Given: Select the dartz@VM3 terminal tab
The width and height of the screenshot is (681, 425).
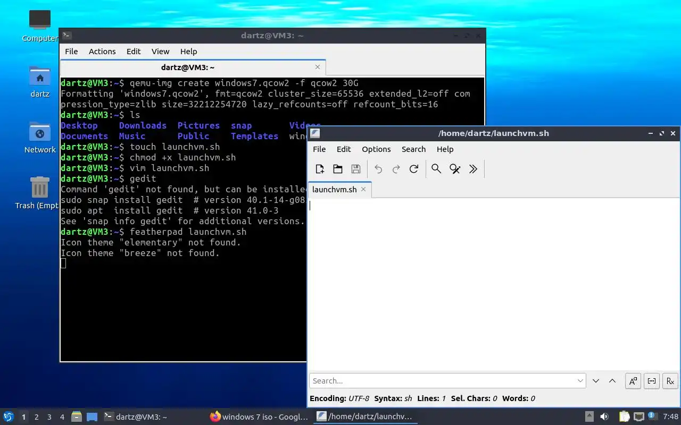Looking at the screenshot, I should click(x=188, y=67).
